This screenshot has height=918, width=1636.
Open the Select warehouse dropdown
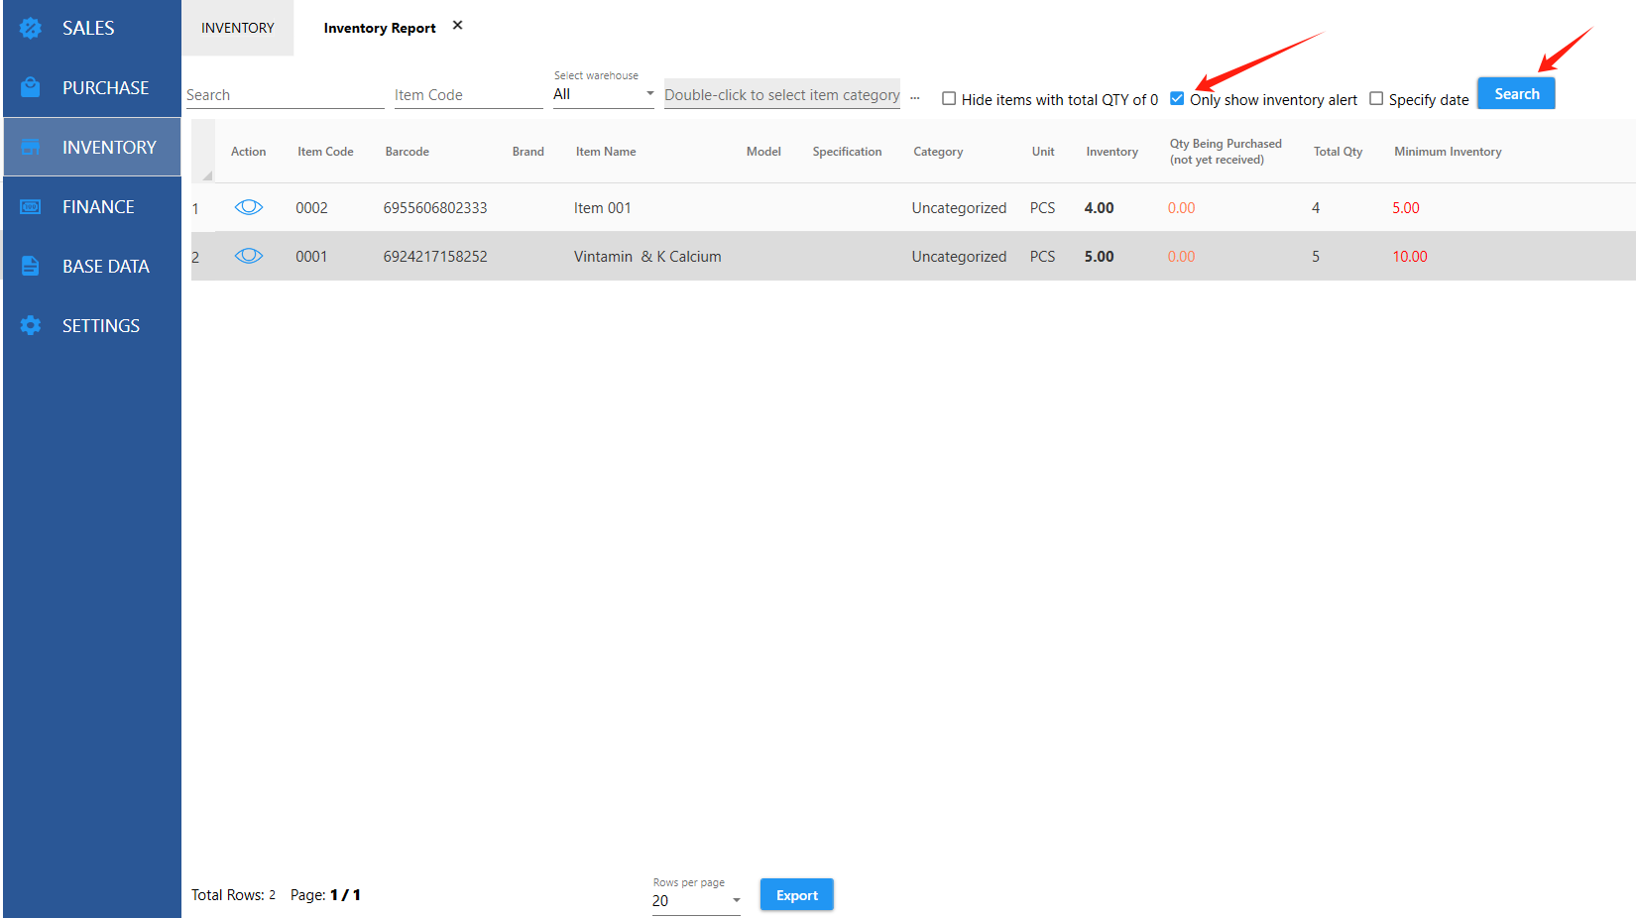(x=603, y=94)
